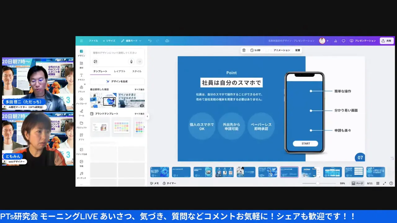Click the デザインを生成 button

(117, 81)
